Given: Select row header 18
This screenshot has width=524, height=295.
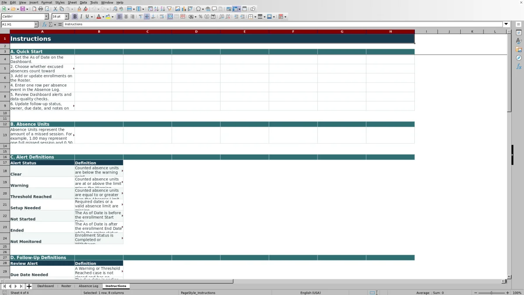Looking at the screenshot, I should pyautogui.click(x=5, y=171).
